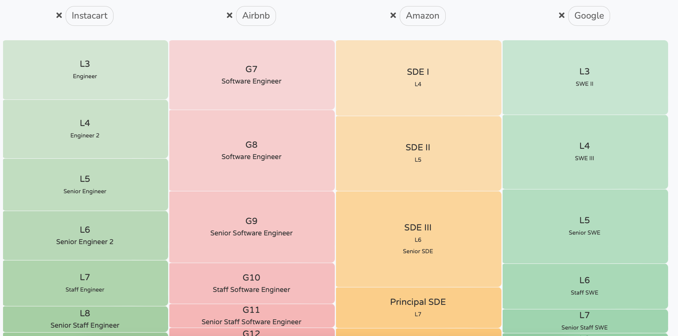Screen dimensions: 678x336
Task: Open the Amazon company selector
Action: [x=423, y=16]
